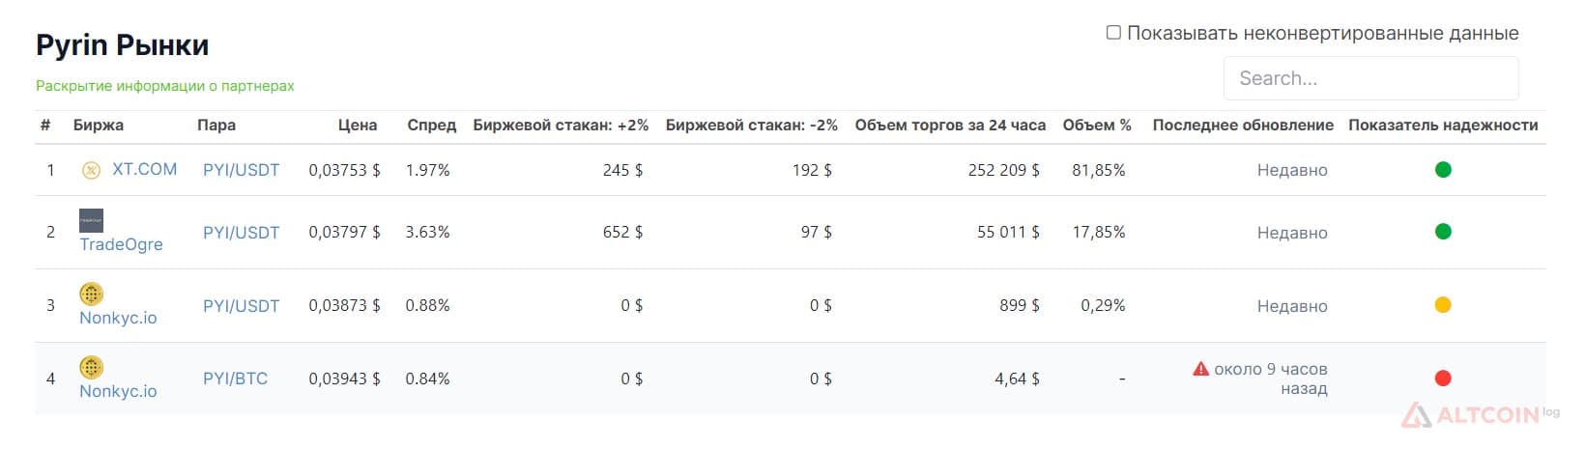Sort by Показатель надежности column header
The image size is (1585, 449).
coord(1443,125)
